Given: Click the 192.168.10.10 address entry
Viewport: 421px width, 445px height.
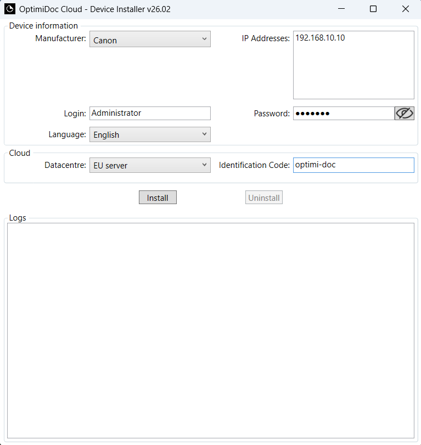Looking at the screenshot, I should click(320, 38).
